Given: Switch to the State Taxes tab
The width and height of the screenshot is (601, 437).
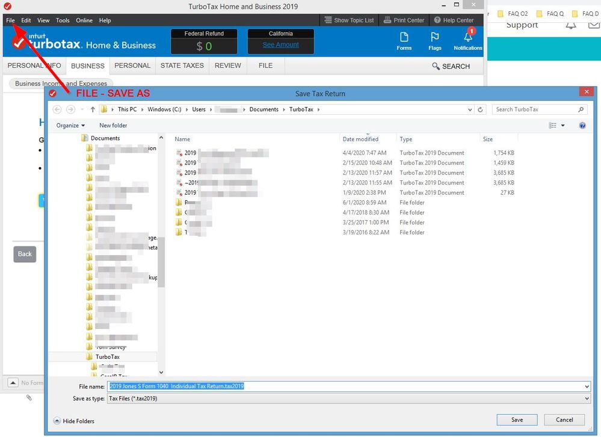Looking at the screenshot, I should pos(182,66).
